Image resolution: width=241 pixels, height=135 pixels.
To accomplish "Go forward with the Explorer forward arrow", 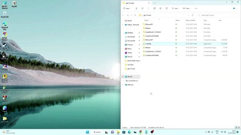I will tap(128, 15).
